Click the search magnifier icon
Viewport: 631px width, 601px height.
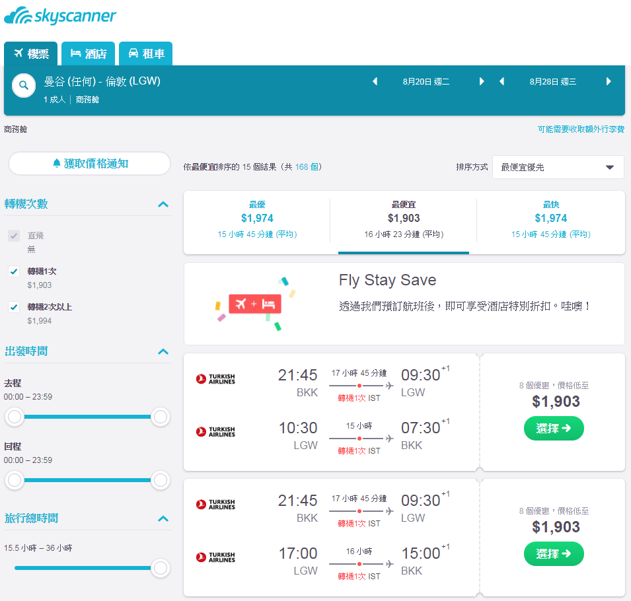[x=24, y=85]
